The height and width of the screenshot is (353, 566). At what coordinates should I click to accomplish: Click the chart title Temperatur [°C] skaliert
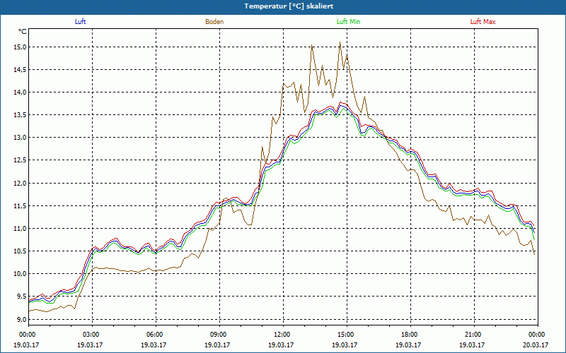tap(289, 6)
